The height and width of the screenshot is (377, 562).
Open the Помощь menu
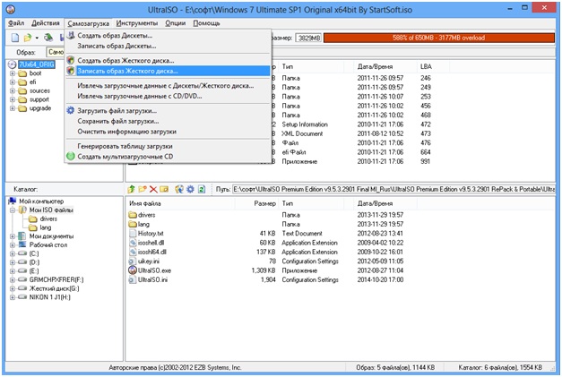pyautogui.click(x=206, y=23)
